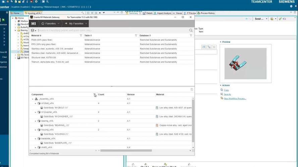Click the scroll down arrow of the BOM list
Image resolution: width=298 pixels, height=167 pixels.
pos(193,148)
